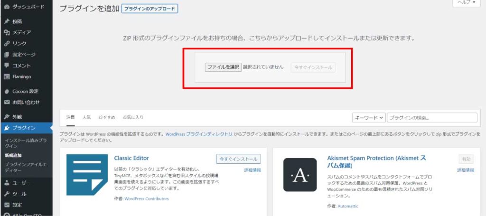Open 詳細情報 for Classic Editor
The height and width of the screenshot is (216, 486).
pyautogui.click(x=252, y=170)
